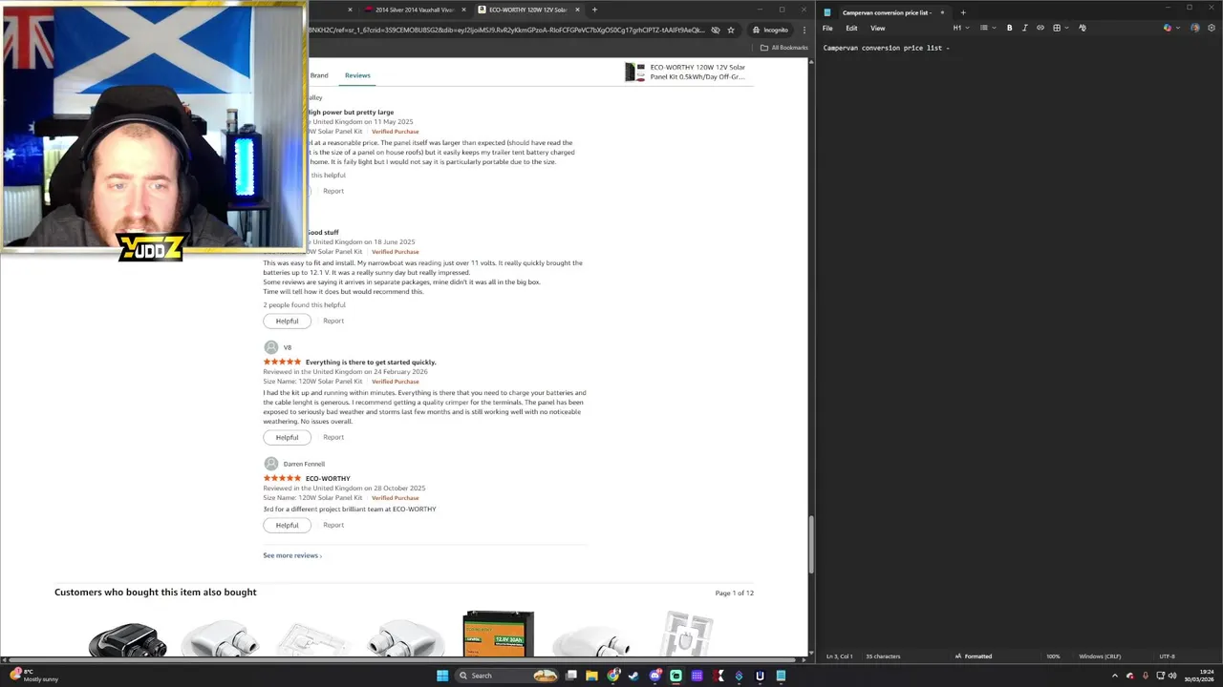1223x687 pixels.
Task: Open a new Chrome tab
Action: [594, 10]
